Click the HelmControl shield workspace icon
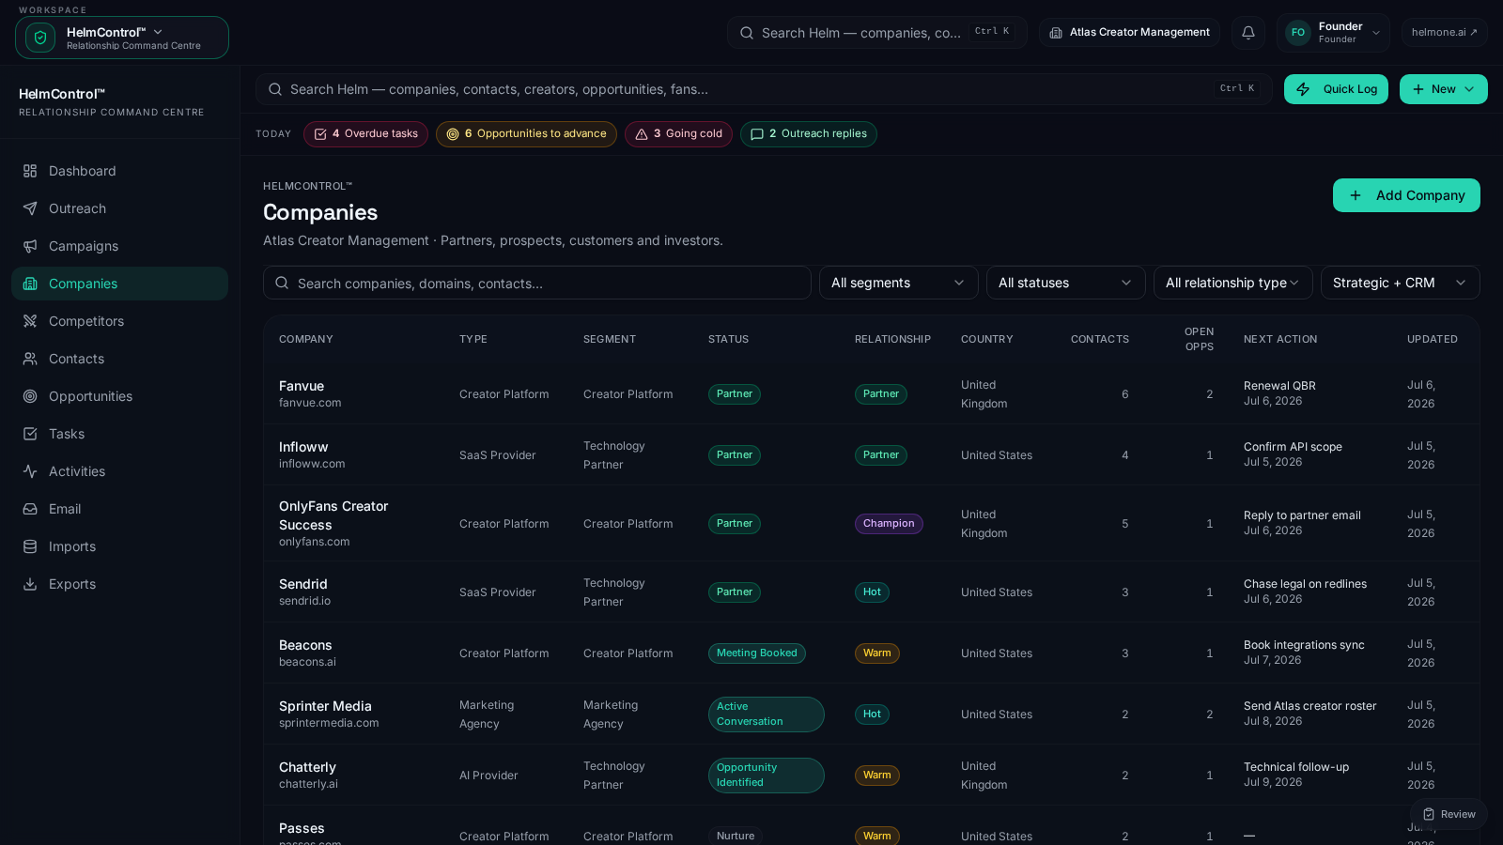1503x845 pixels. [40, 38]
